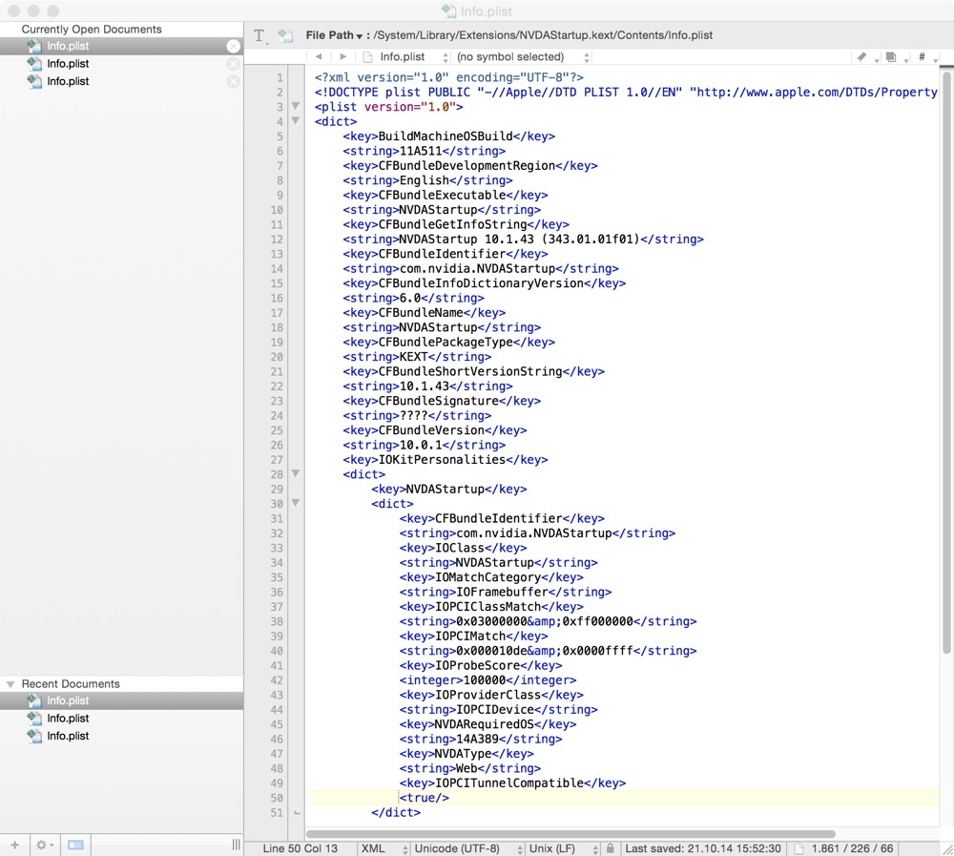Screen dimensions: 954x856
Task: Click the Web string on line 48
Action: coord(467,768)
